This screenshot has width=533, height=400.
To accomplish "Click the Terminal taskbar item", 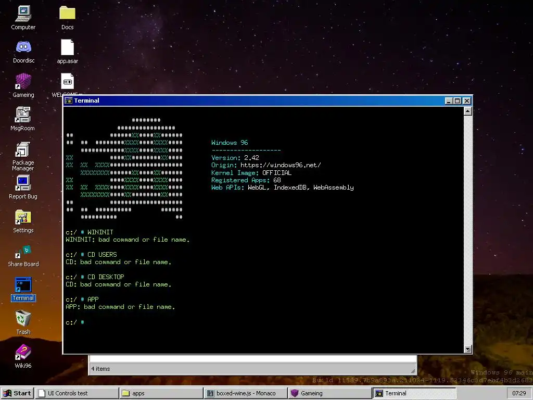I will (x=414, y=393).
